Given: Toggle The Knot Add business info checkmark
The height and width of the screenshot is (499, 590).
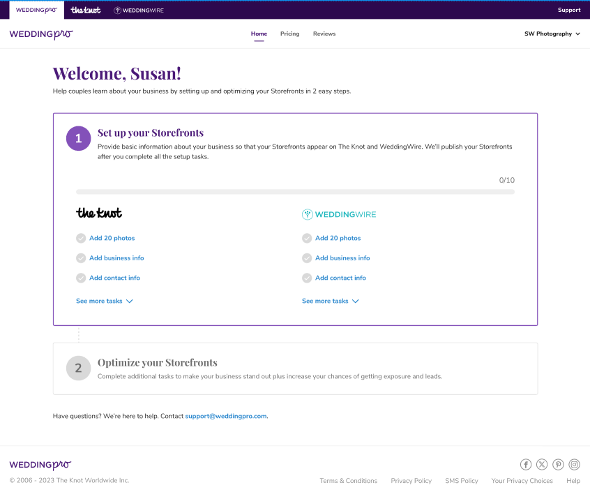Looking at the screenshot, I should click(81, 258).
